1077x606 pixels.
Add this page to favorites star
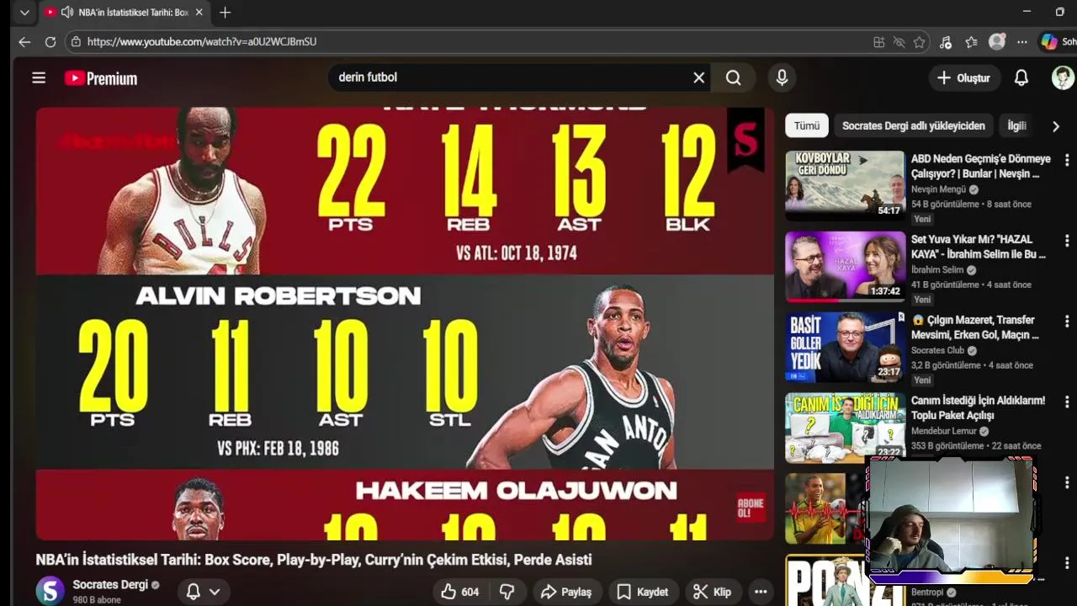coord(920,42)
